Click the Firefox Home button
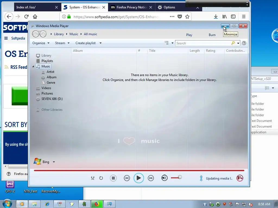The height and width of the screenshot is (208, 278). (x=35, y=17)
